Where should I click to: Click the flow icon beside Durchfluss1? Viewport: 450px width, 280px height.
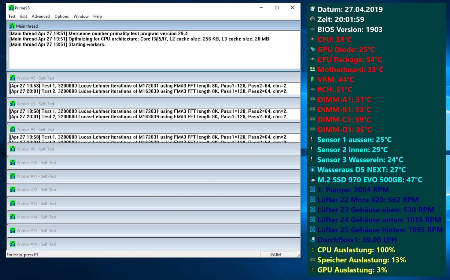(x=313, y=240)
